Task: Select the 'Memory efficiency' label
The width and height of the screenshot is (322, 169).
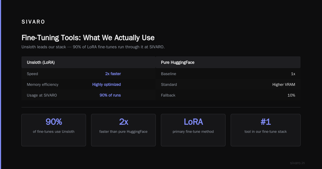Action: (x=43, y=84)
